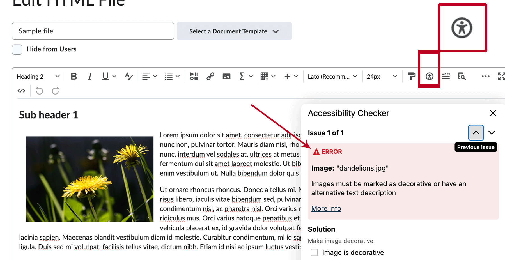Apply italic formatting
This screenshot has height=260, width=505.
(x=90, y=76)
